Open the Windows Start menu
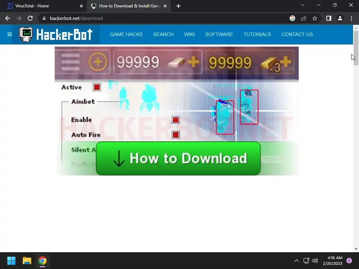This screenshot has width=359, height=269. (11, 261)
